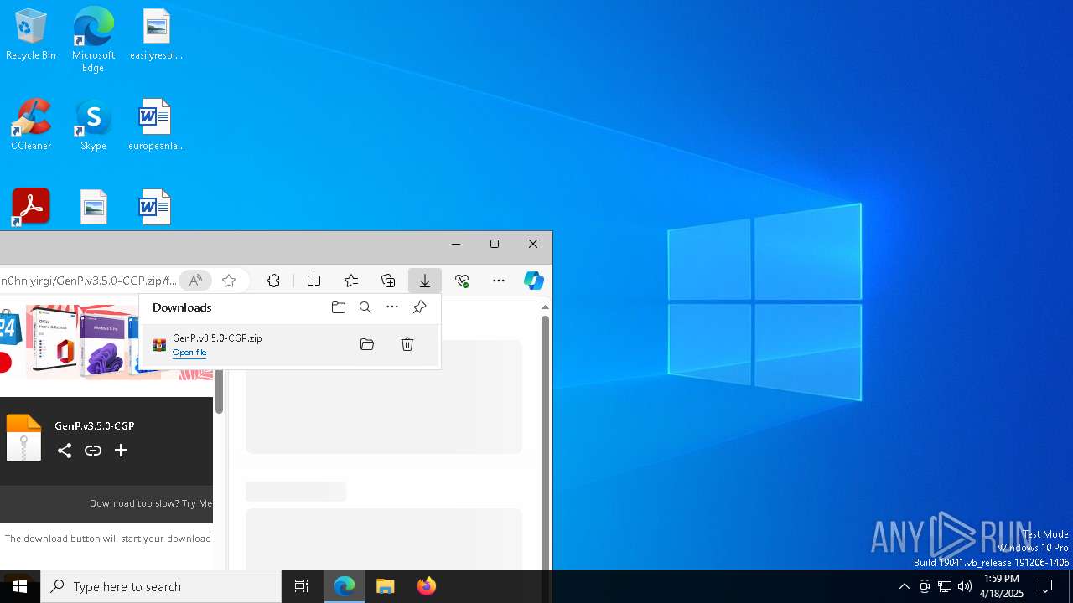Open Edge Collections icon
This screenshot has width=1073, height=603.
[388, 281]
